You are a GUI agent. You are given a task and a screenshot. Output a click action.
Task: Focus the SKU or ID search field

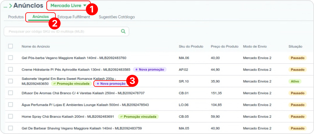point(66,32)
